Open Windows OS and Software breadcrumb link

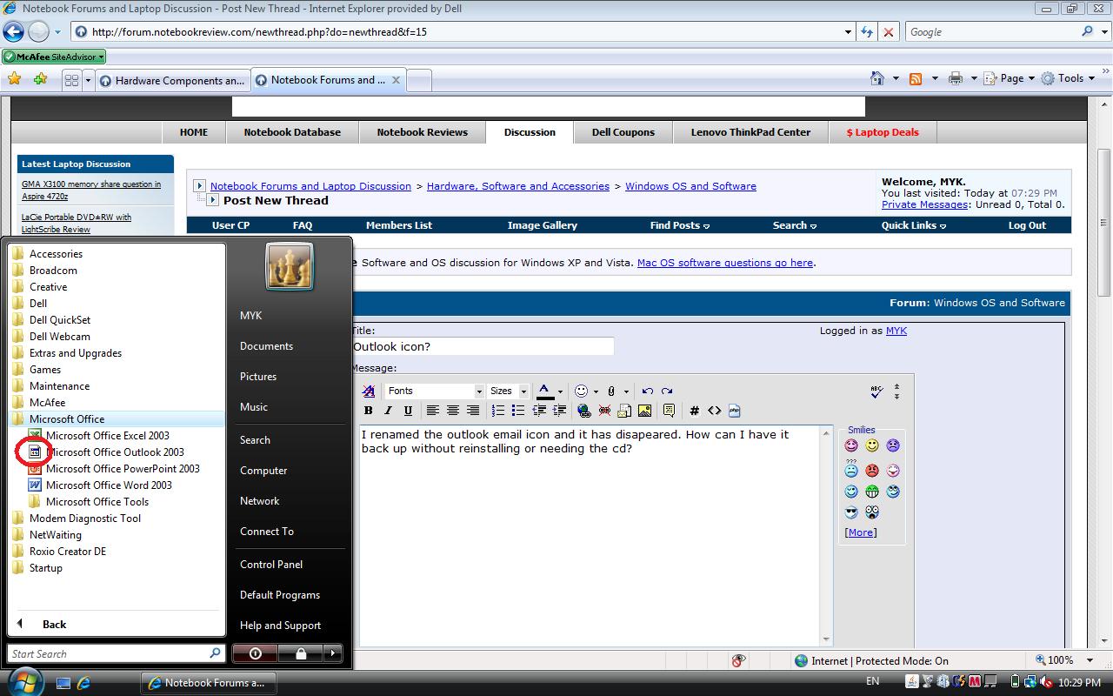[690, 186]
